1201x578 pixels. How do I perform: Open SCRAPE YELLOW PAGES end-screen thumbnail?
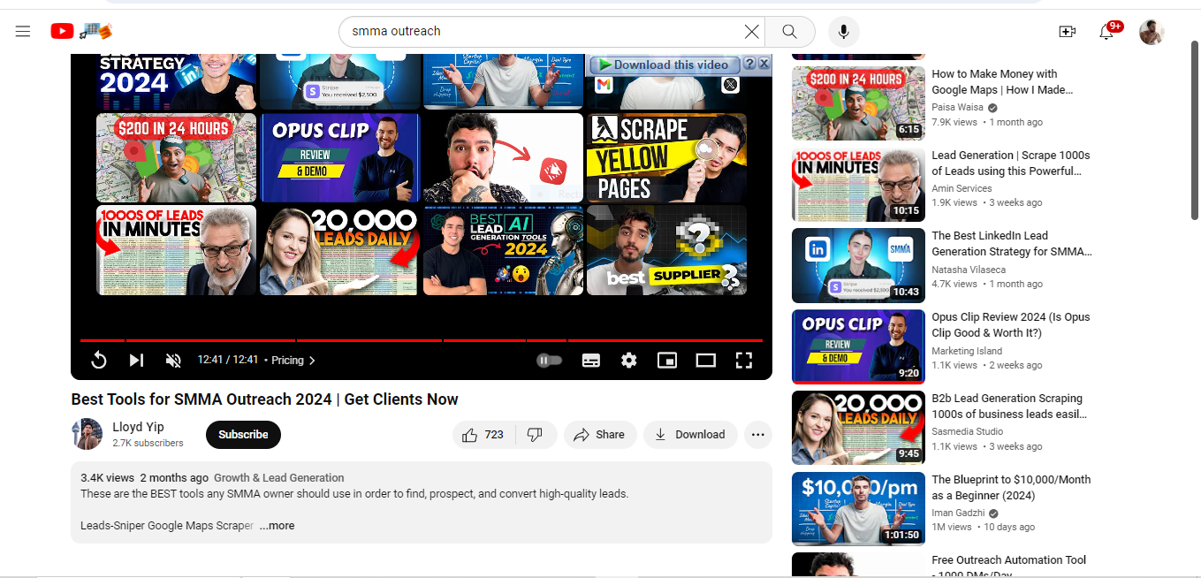(x=666, y=158)
